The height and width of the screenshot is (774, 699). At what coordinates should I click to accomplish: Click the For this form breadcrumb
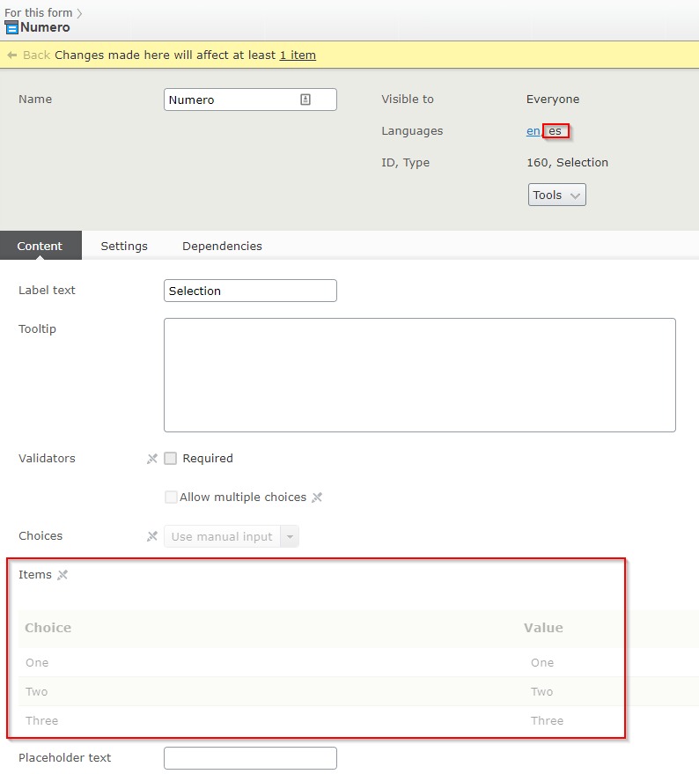coord(38,13)
